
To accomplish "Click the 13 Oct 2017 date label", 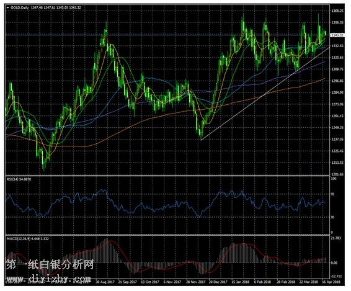I will point(150,282).
